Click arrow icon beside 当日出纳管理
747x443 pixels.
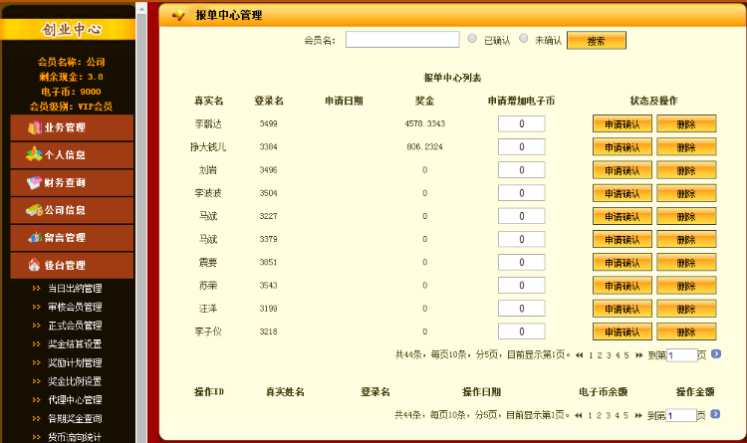click(x=36, y=288)
